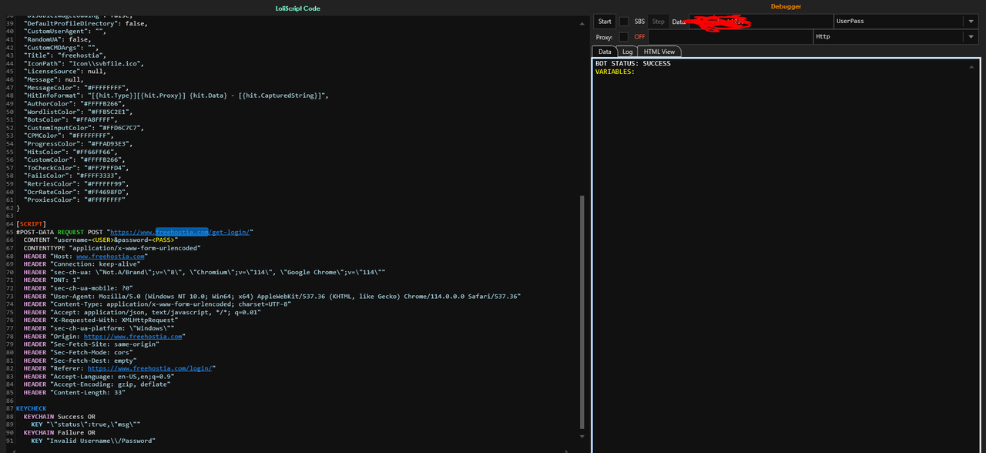Click the KEYCHAIN Success OR line
The height and width of the screenshot is (453, 986).
[x=60, y=416]
